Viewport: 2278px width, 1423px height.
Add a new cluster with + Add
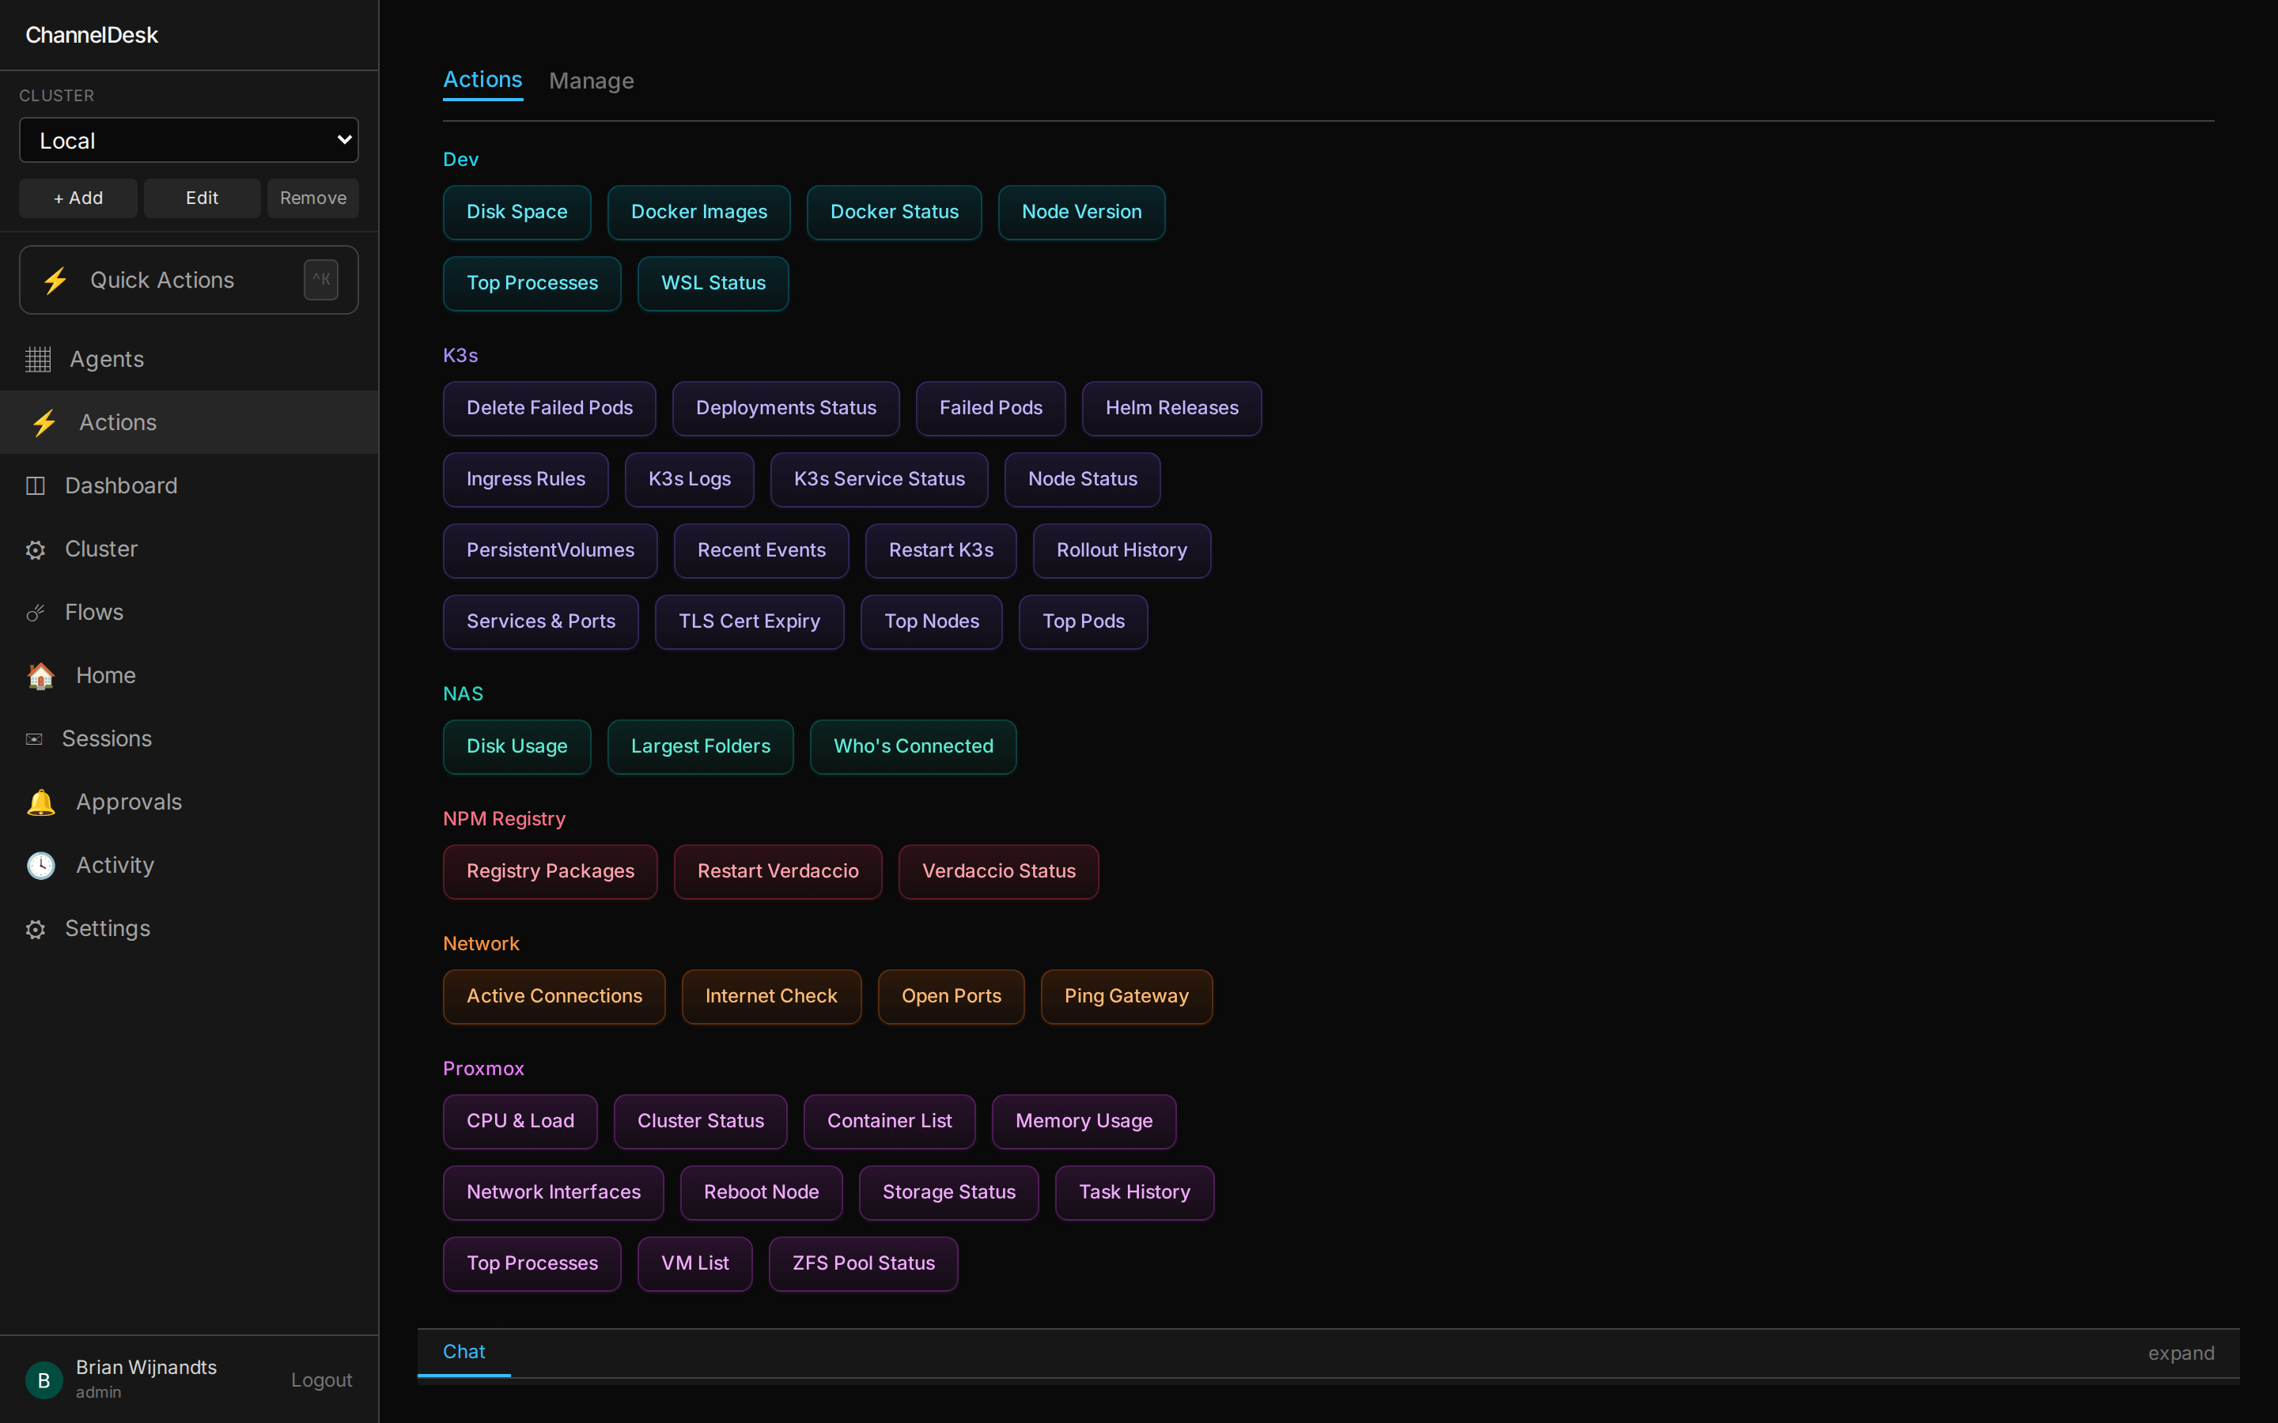78,198
